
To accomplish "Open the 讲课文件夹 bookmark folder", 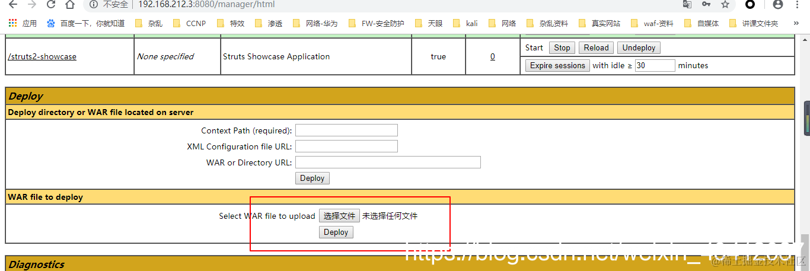I will (753, 24).
